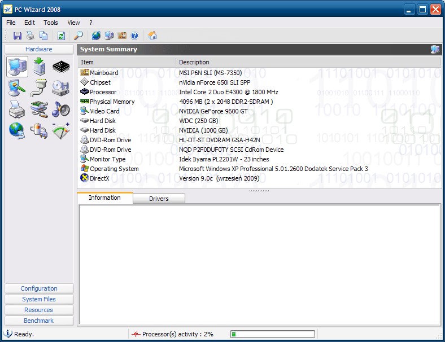The image size is (445, 342).
Task: Select the Hard Disk NVIDIA (1000 GB) row
Action: pos(260,130)
